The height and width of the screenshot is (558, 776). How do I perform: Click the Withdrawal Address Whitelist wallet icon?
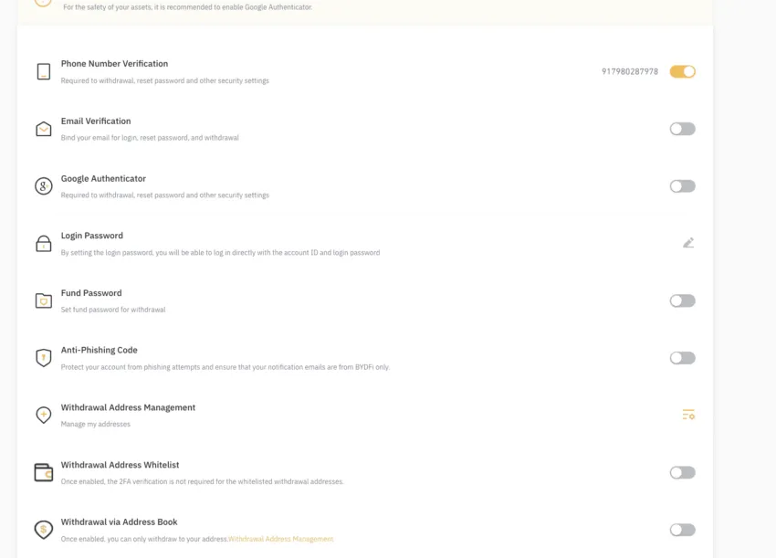click(44, 472)
